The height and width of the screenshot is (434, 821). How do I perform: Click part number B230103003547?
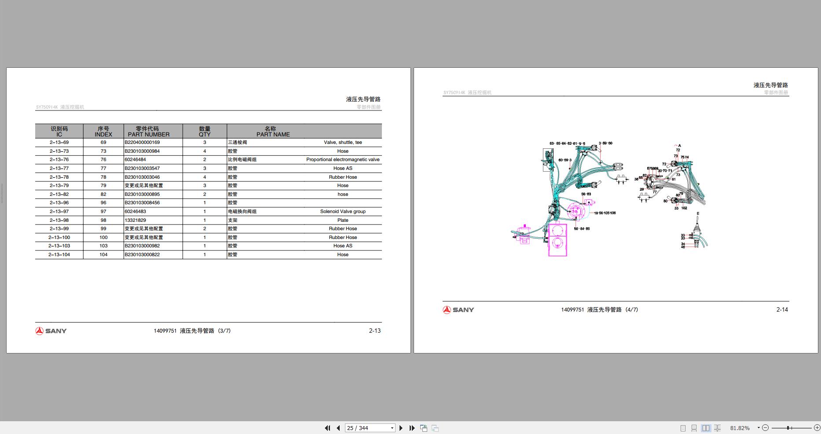(x=142, y=169)
